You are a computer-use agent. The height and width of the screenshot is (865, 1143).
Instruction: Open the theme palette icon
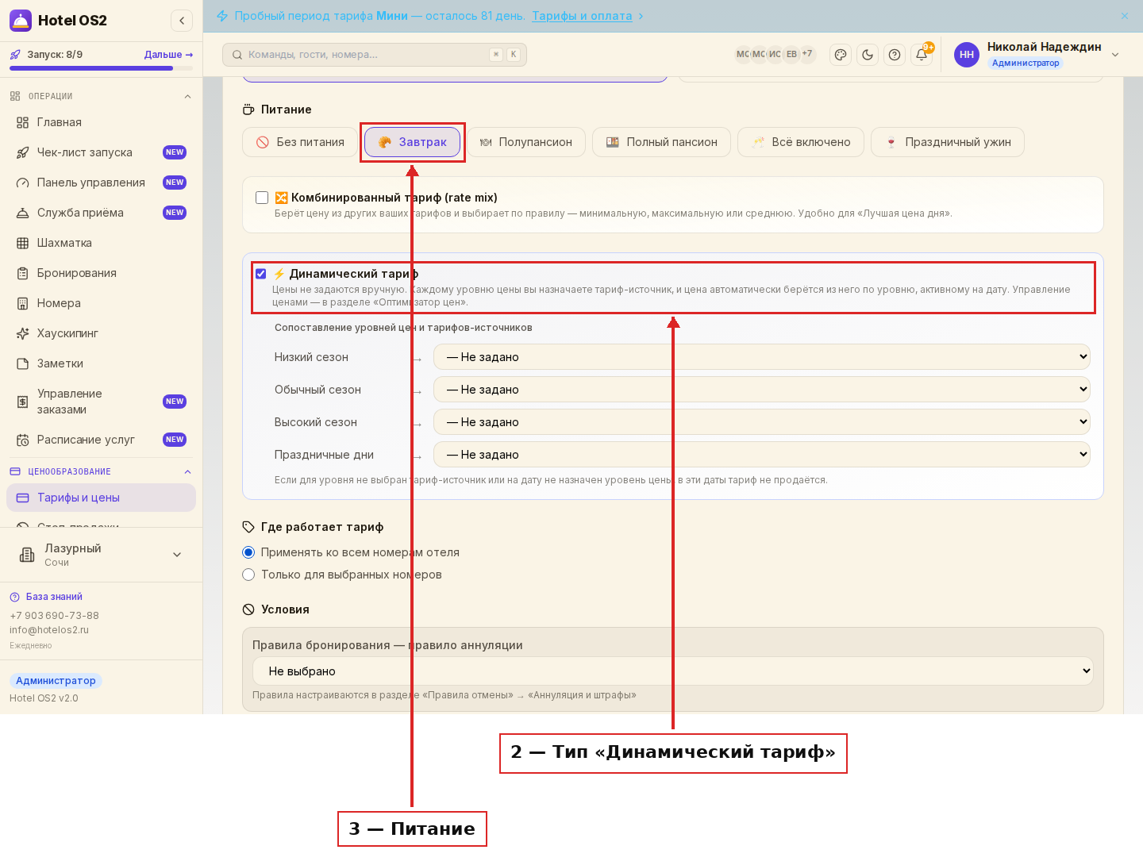[x=841, y=55]
